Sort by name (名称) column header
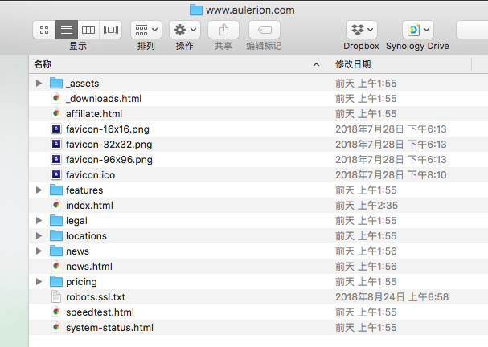This screenshot has height=347, width=488. (x=178, y=64)
